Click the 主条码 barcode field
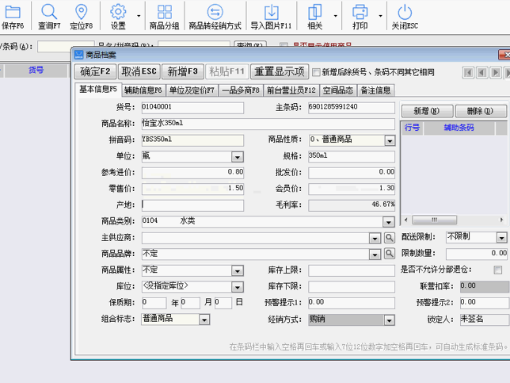510x383 pixels. [352, 108]
